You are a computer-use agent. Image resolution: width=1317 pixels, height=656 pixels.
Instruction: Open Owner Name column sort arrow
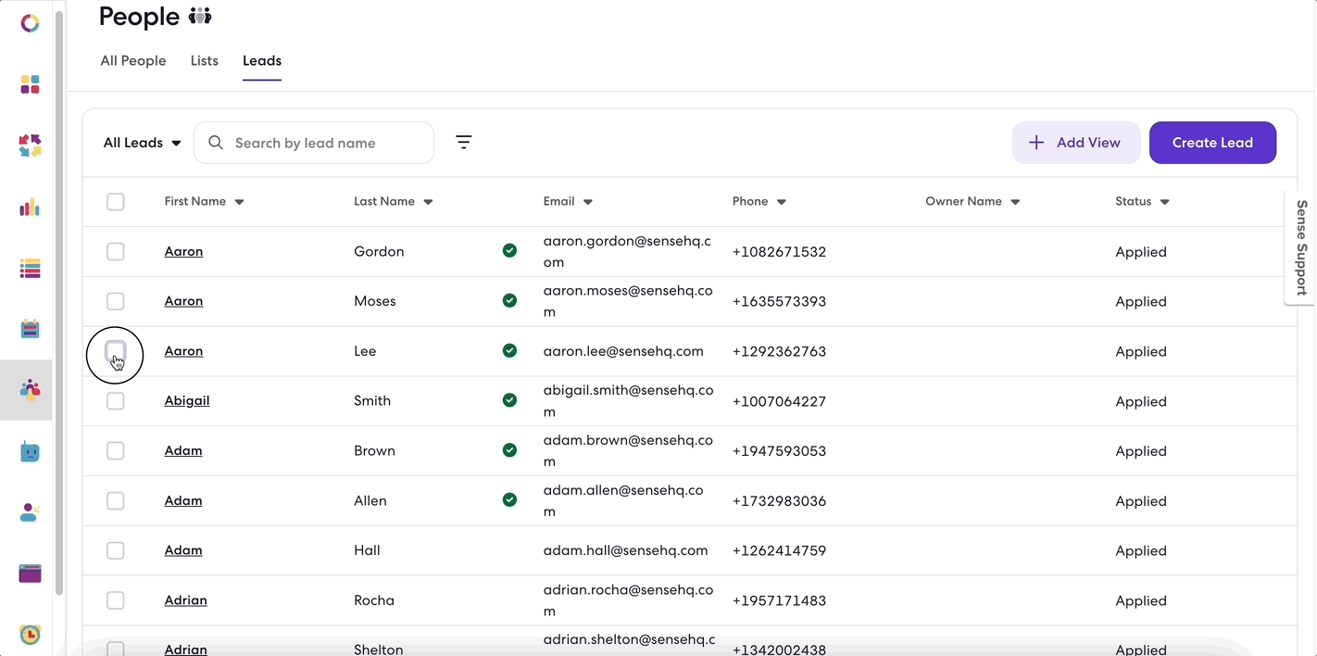coord(1015,202)
